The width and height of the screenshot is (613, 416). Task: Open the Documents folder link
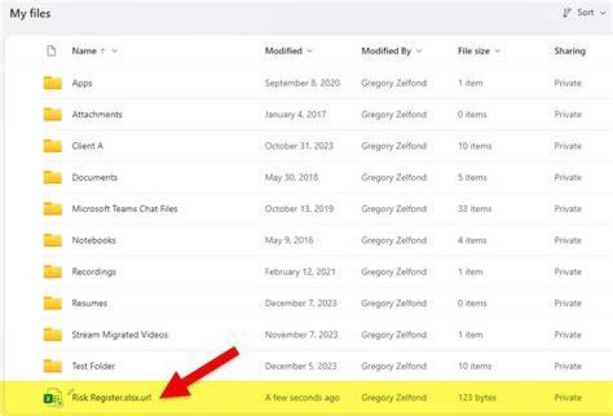click(x=95, y=177)
